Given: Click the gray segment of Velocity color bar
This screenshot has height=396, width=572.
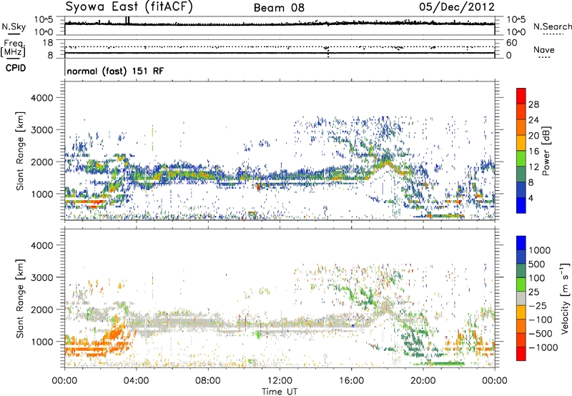Looking at the screenshot, I should click(521, 298).
